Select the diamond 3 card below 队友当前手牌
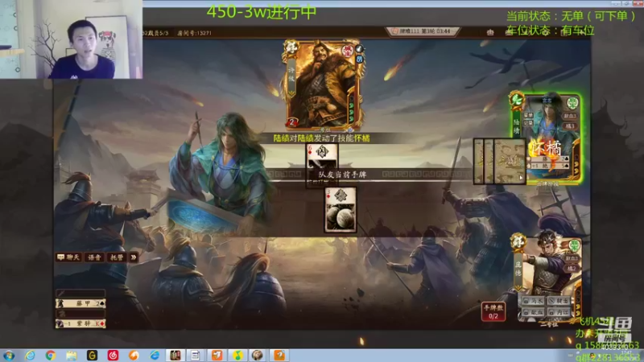Image resolution: width=644 pixels, height=362 pixels. pyautogui.click(x=341, y=210)
